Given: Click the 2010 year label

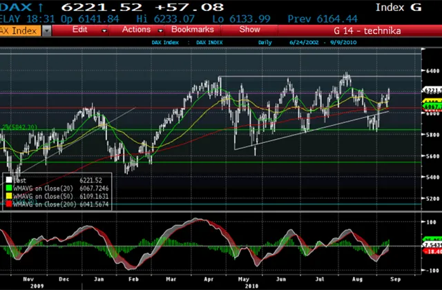Looking at the screenshot, I should pos(251,286).
